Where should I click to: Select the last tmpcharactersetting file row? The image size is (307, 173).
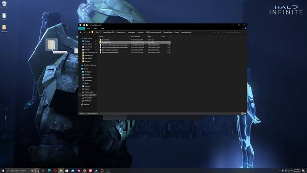pos(135,52)
